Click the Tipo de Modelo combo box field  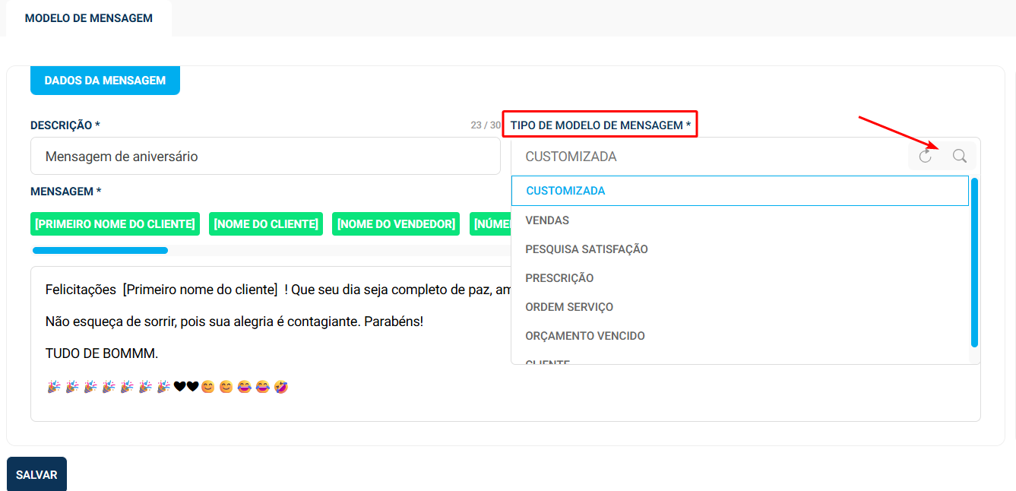pyautogui.click(x=707, y=157)
